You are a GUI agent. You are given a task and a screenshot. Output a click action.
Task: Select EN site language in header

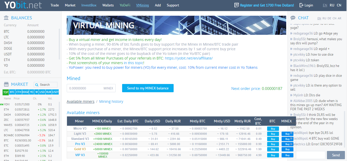(x=325, y=5)
